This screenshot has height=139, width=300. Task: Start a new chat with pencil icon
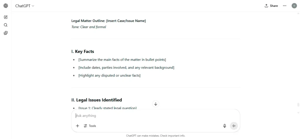pyautogui.click(x=6, y=17)
